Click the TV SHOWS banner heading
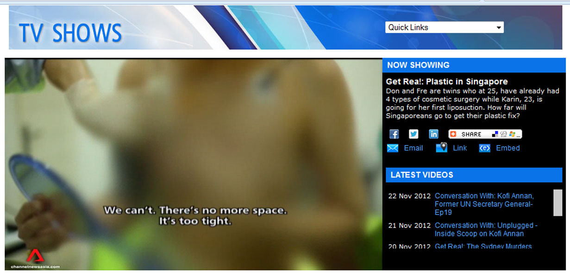570x278 pixels. tap(70, 33)
